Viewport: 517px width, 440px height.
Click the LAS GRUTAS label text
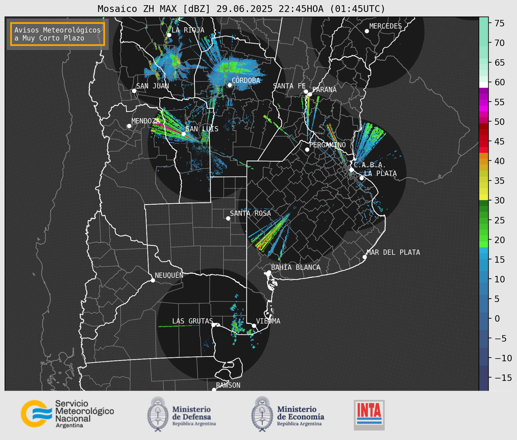192,321
